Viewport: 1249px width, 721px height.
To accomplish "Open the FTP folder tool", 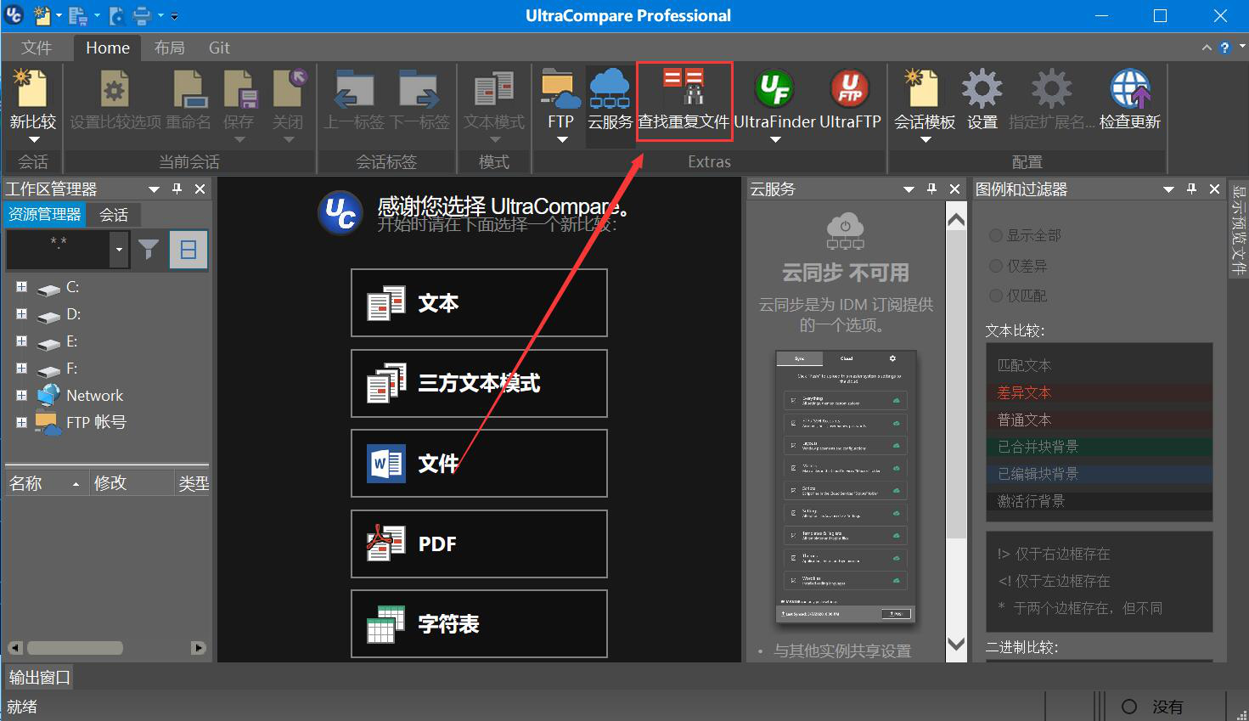I will (560, 104).
